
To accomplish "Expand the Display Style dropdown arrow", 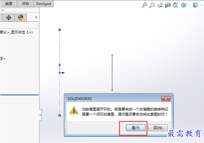I will 201,5.
